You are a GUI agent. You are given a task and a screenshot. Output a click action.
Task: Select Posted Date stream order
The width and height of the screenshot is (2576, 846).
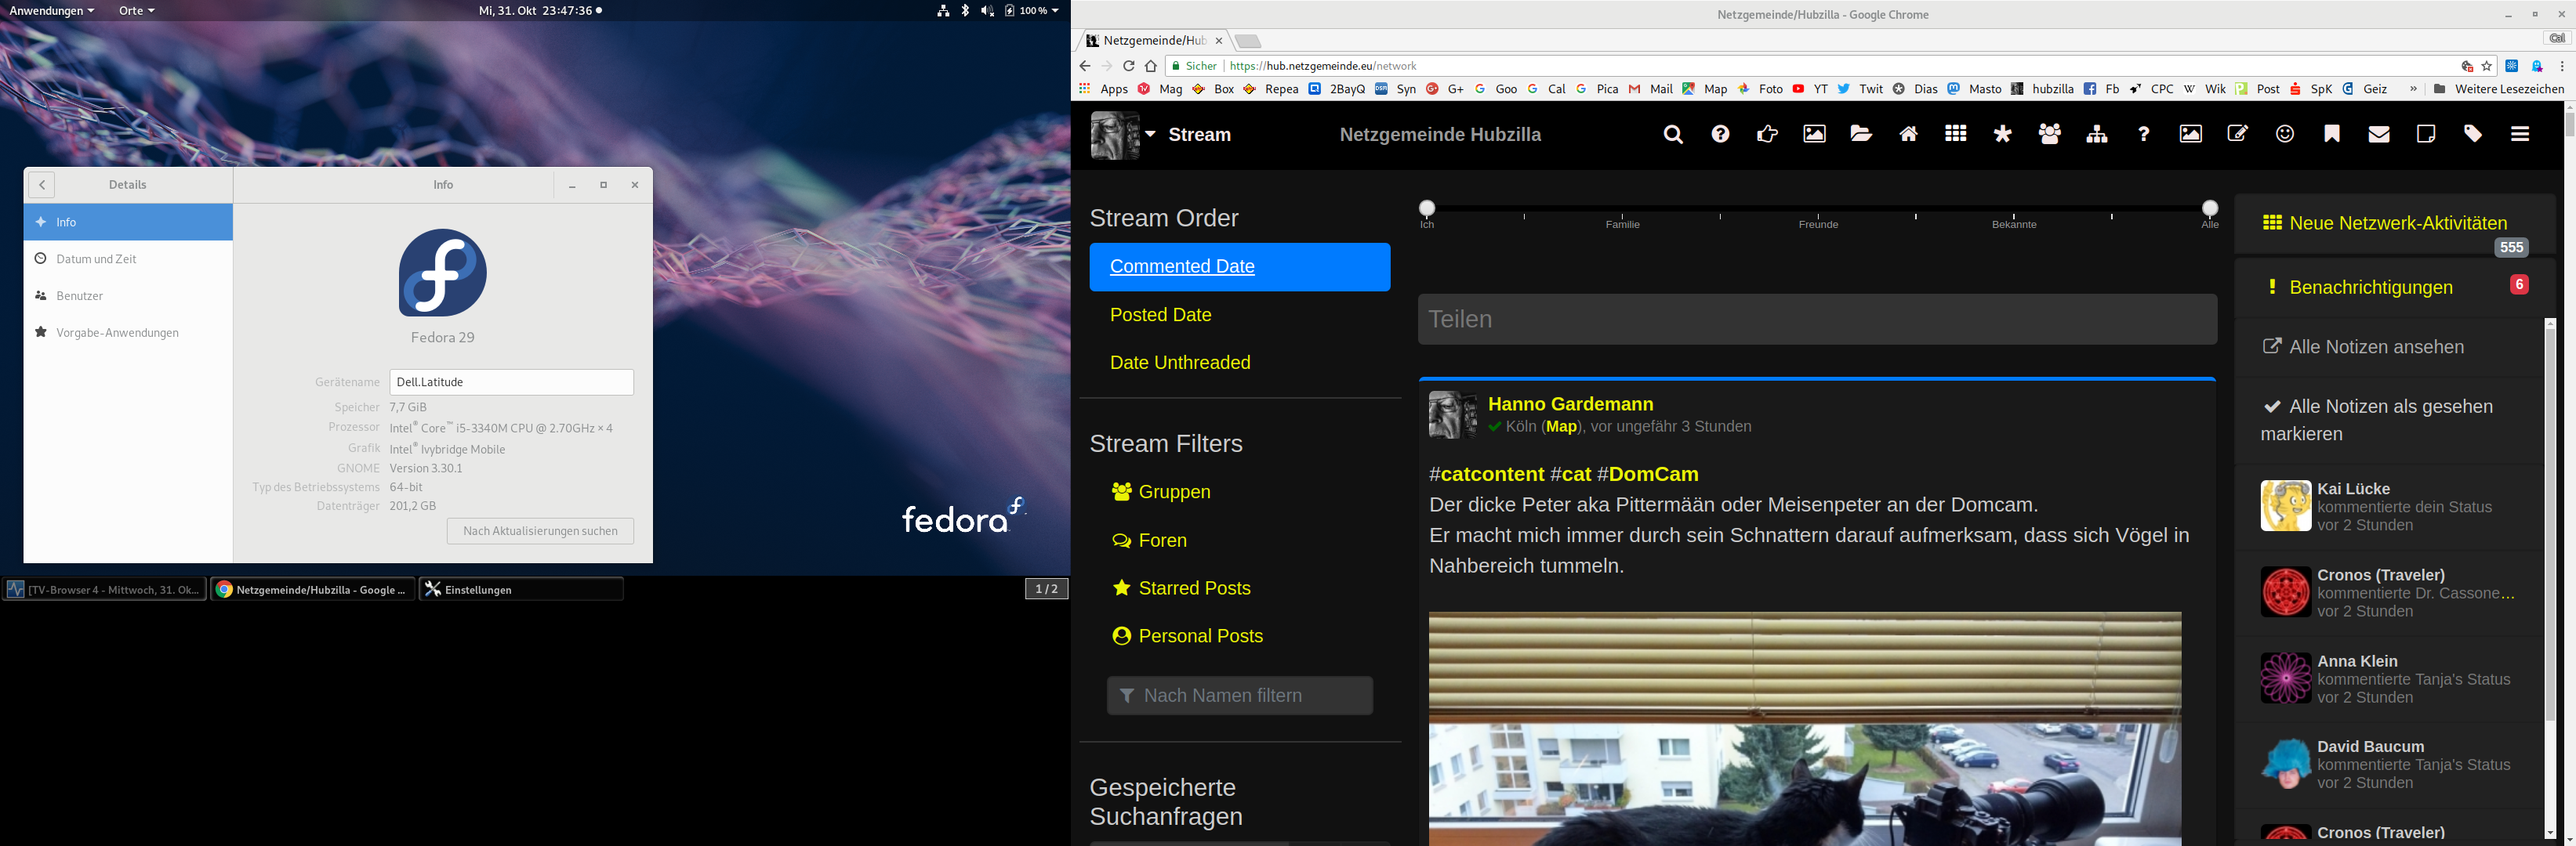pyautogui.click(x=1160, y=315)
